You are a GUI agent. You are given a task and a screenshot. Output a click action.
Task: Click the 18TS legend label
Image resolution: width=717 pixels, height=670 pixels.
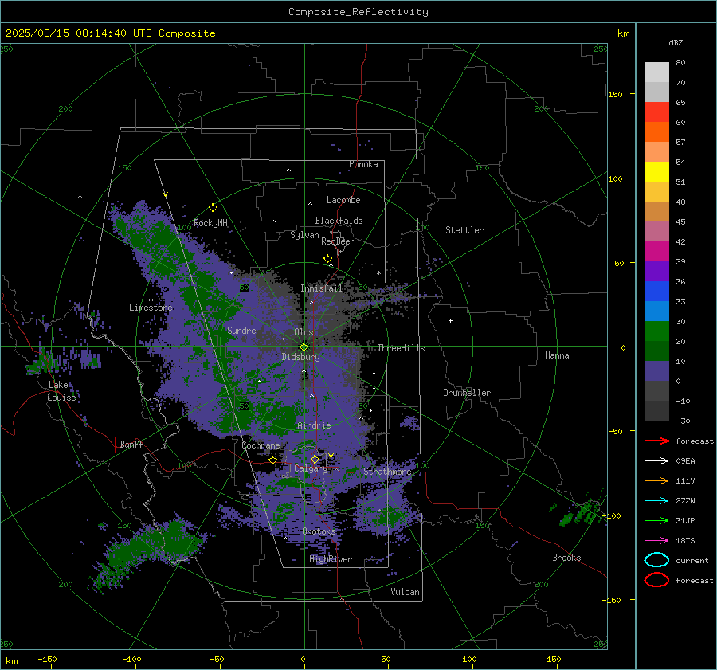[x=685, y=541]
